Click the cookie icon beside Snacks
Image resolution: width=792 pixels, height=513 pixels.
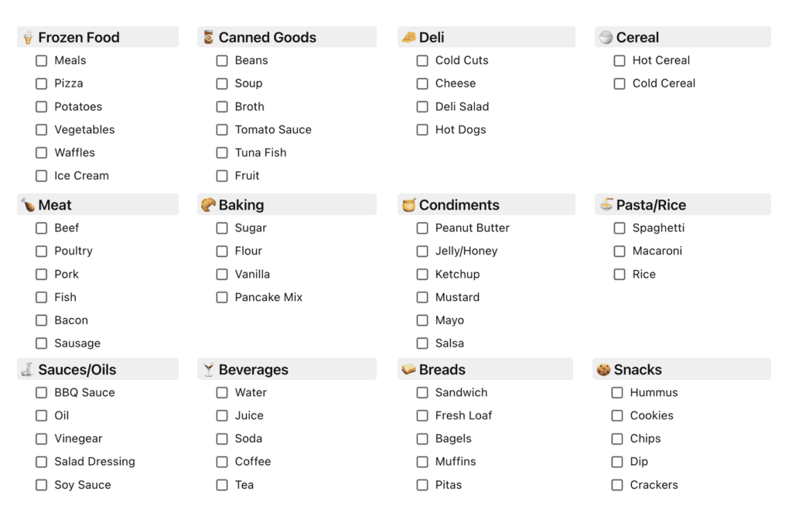tap(603, 369)
